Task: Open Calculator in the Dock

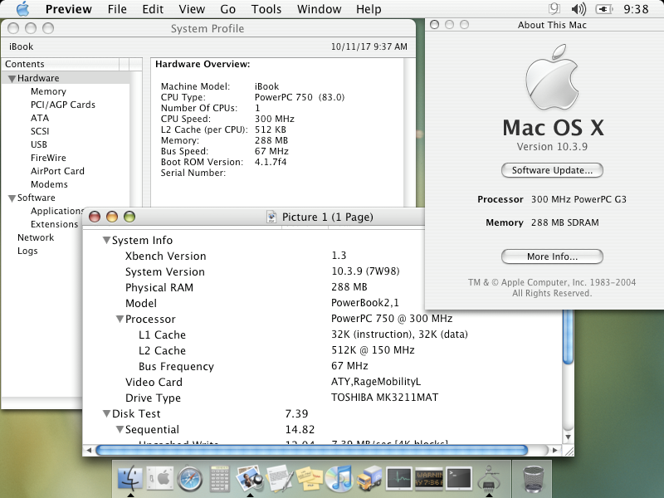Action: click(220, 479)
